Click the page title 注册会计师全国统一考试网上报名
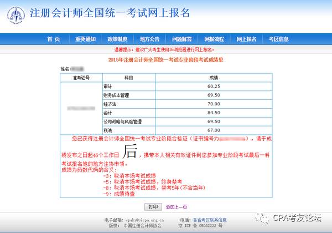The width and height of the screenshot is (332, 233). click(109, 14)
